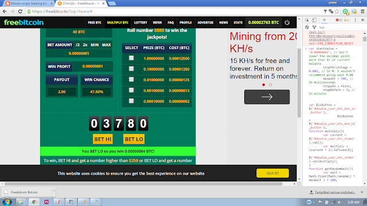Screen dimensions: 367x206
Task: Open File Explorer from the taskbar
Action: click(x=21, y=202)
